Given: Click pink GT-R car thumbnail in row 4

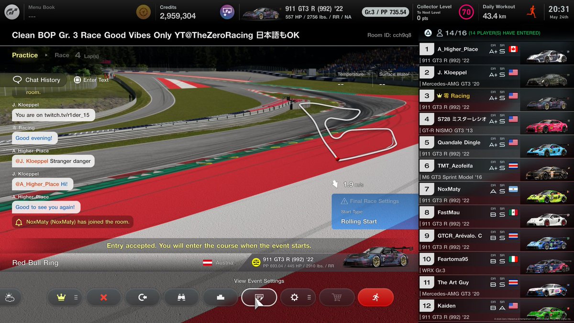Looking at the screenshot, I should (546, 126).
